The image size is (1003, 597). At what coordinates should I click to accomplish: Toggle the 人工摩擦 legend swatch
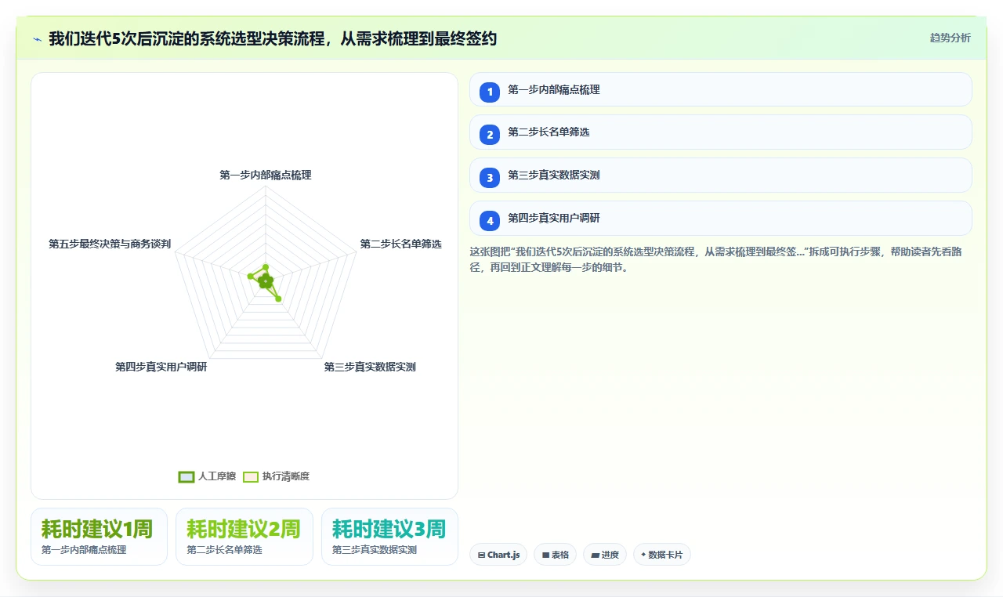pos(186,476)
